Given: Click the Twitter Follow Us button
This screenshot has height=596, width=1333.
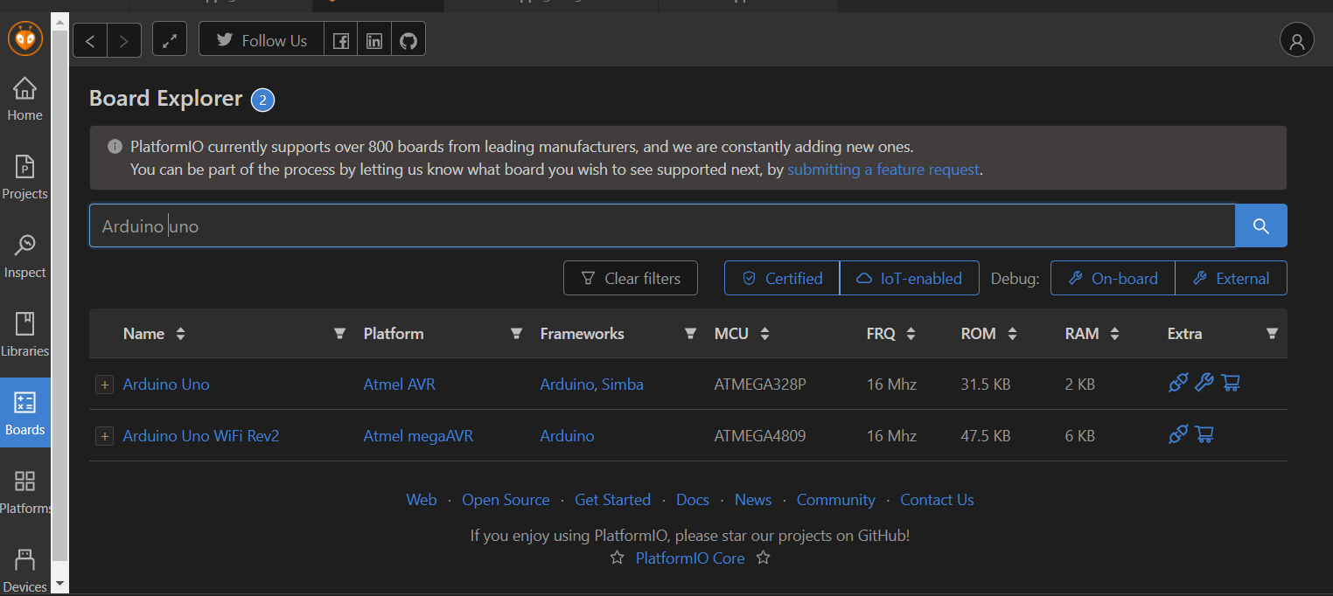Looking at the screenshot, I should point(262,40).
